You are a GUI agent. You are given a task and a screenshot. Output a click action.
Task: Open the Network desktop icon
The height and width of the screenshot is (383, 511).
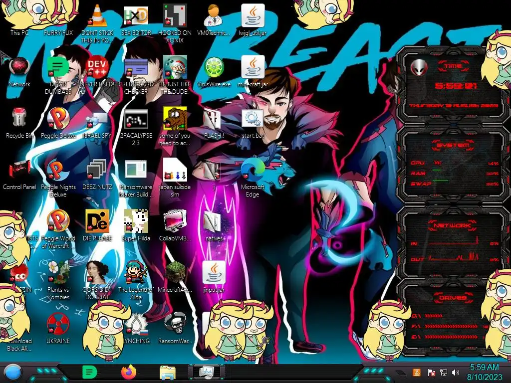point(19,72)
